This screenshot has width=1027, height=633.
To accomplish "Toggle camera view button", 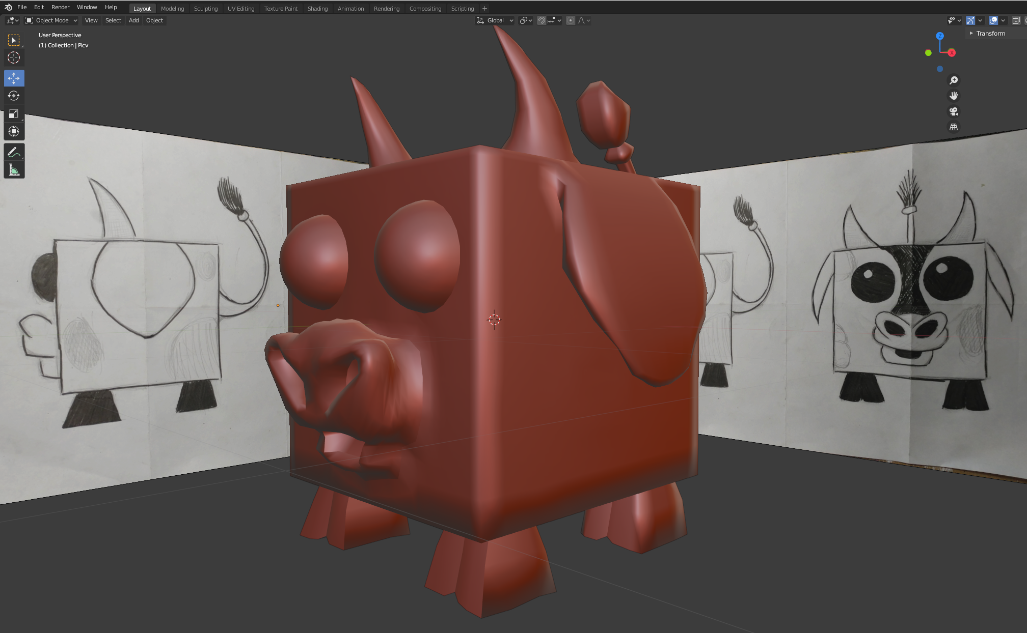I will click(x=954, y=111).
